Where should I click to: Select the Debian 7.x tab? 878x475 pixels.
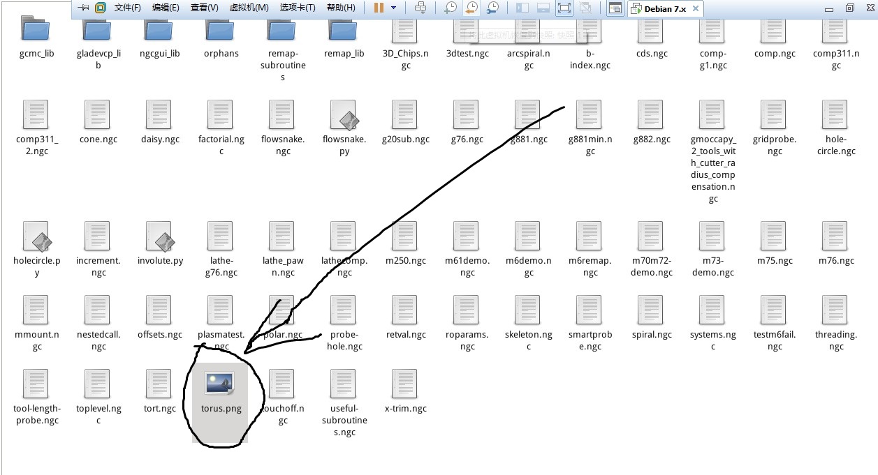pos(664,8)
